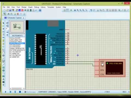The height and width of the screenshot is (98, 131).
Task: Click the virtual terminal black screen
Action: tap(114, 68)
